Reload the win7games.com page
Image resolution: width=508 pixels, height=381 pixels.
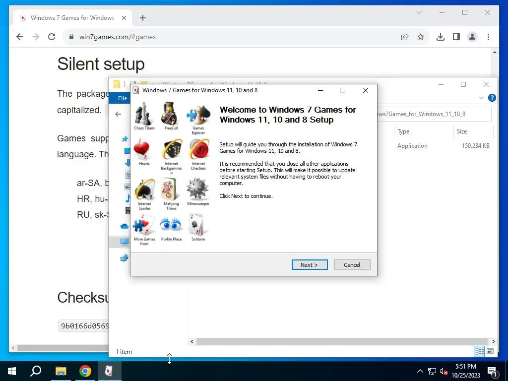click(x=52, y=37)
